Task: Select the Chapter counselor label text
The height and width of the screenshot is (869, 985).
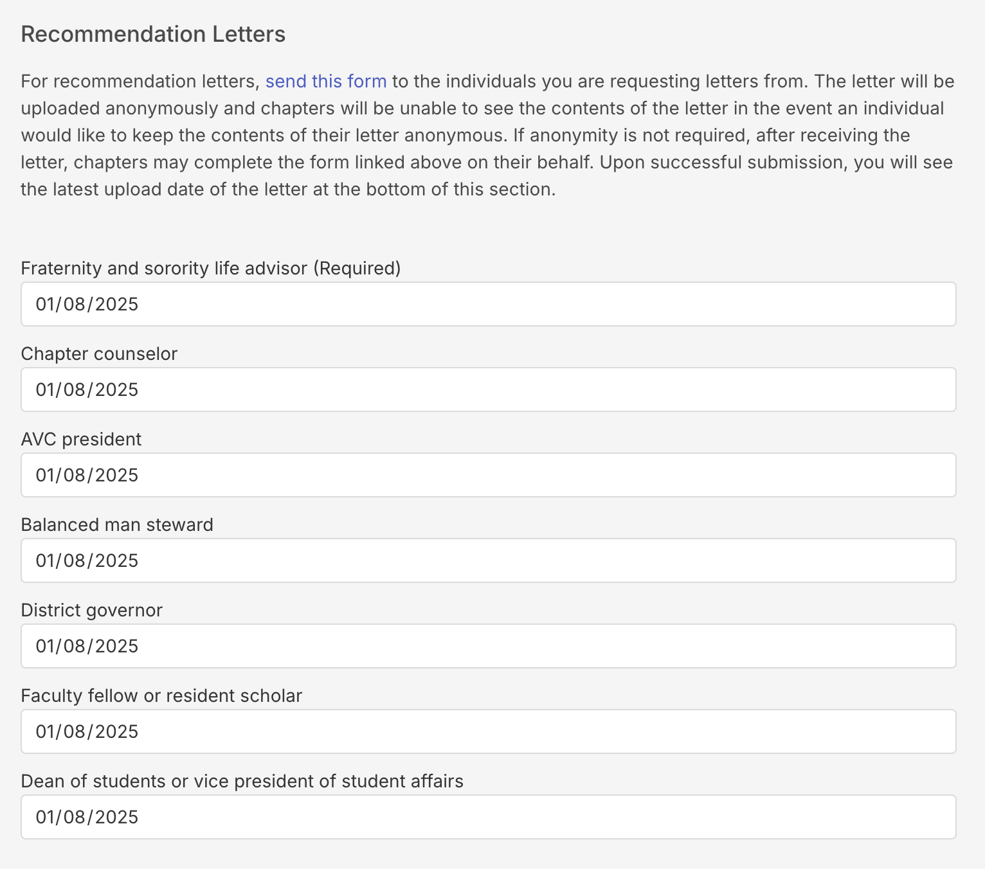Action: (99, 354)
